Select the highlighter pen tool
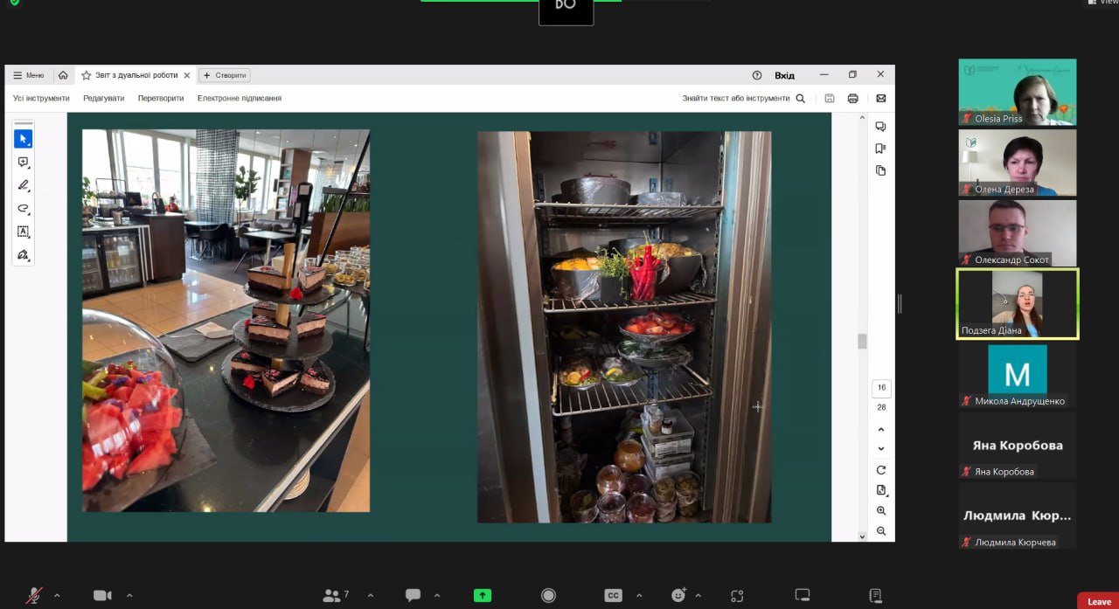1119x609 pixels. (x=24, y=185)
